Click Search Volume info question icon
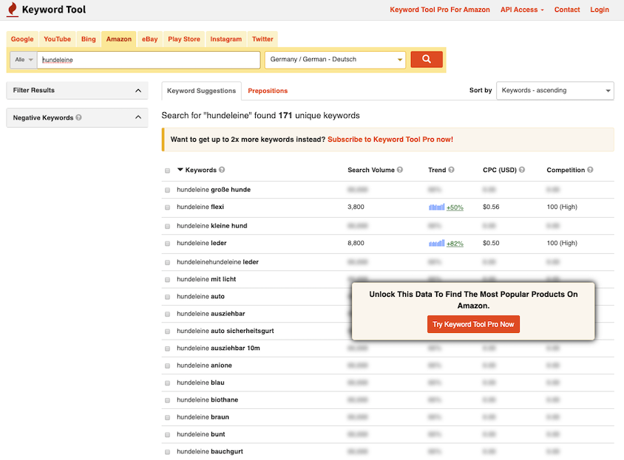This screenshot has height=460, width=624. coord(400,171)
